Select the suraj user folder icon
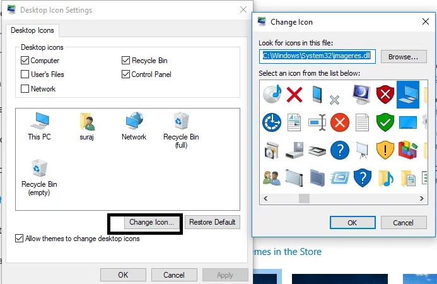437x284 pixels. pos(86,126)
